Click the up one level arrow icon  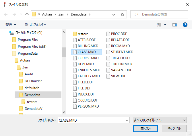point(27,14)
